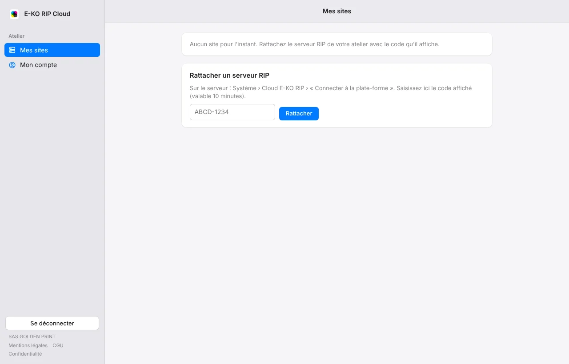This screenshot has height=364, width=569.
Task: Click the user icon beside Mon compte
Action: (x=12, y=65)
